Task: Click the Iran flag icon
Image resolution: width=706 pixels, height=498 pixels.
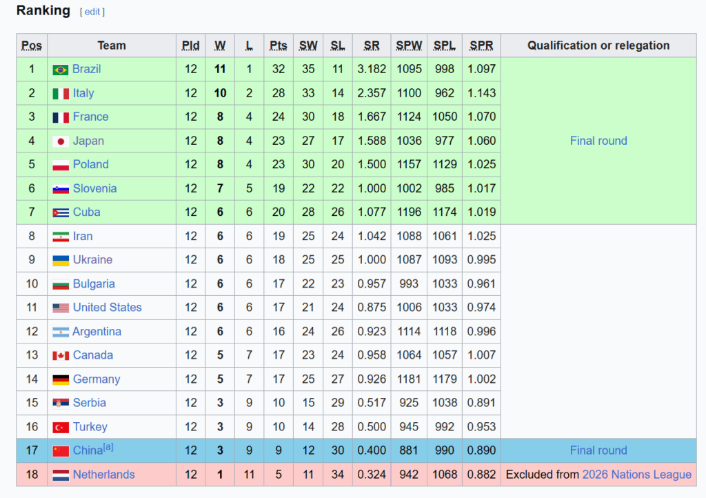Action: 61,237
